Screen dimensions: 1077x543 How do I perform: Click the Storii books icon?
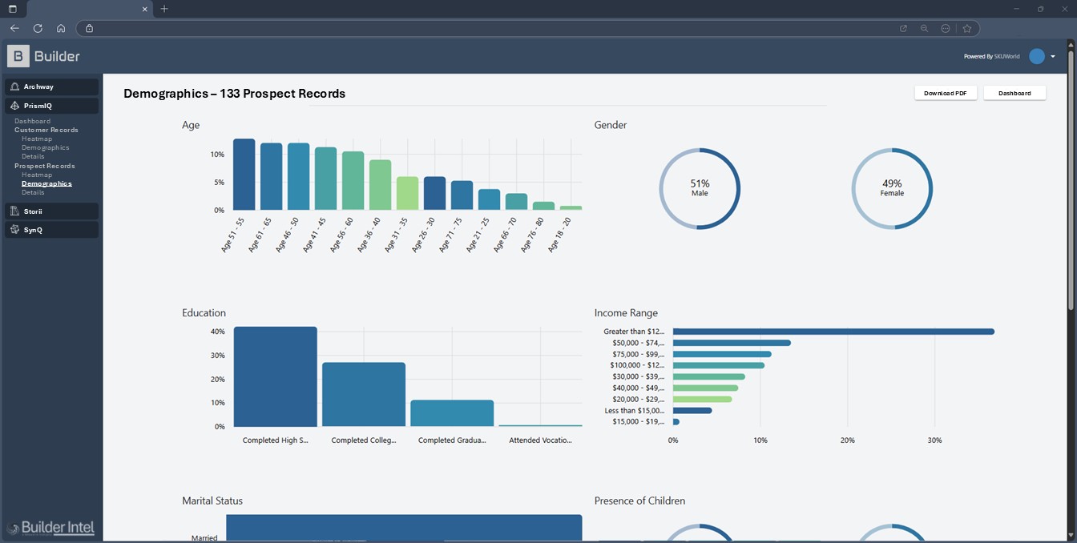pyautogui.click(x=14, y=211)
